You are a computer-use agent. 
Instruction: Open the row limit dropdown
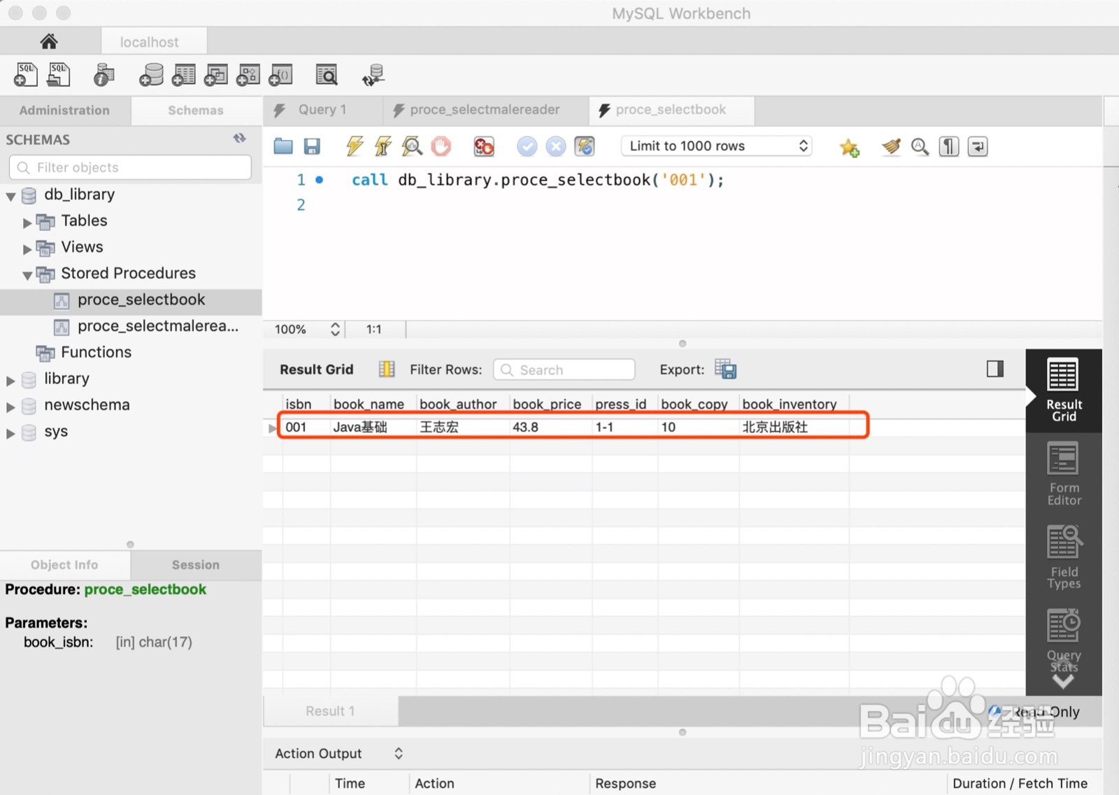(x=717, y=146)
